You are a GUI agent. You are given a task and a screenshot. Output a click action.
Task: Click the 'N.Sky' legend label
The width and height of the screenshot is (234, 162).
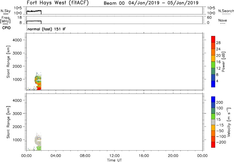coord(6,11)
